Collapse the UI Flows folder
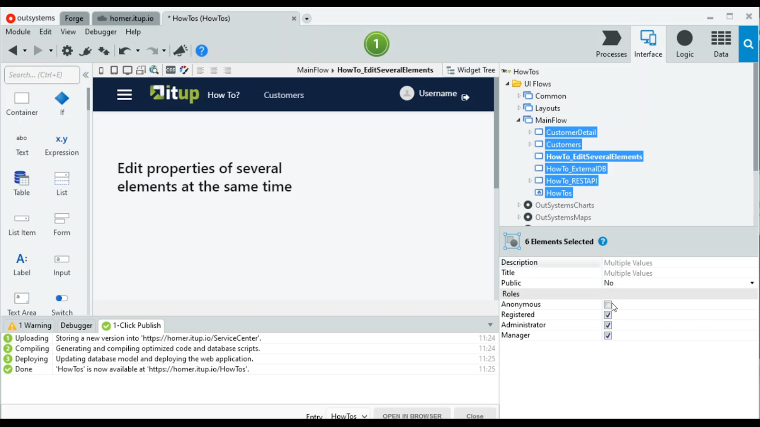This screenshot has height=427, width=760. point(507,84)
